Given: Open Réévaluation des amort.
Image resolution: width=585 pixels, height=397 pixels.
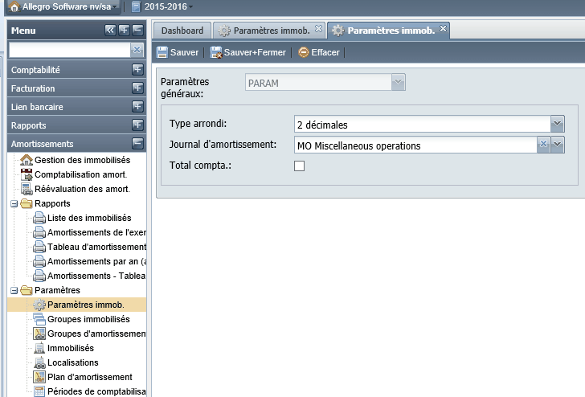Looking at the screenshot, I should pos(82,189).
